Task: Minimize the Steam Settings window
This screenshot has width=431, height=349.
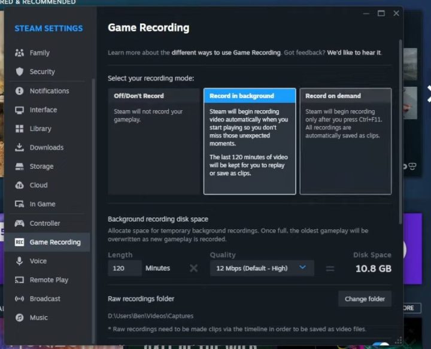Action: (x=366, y=13)
